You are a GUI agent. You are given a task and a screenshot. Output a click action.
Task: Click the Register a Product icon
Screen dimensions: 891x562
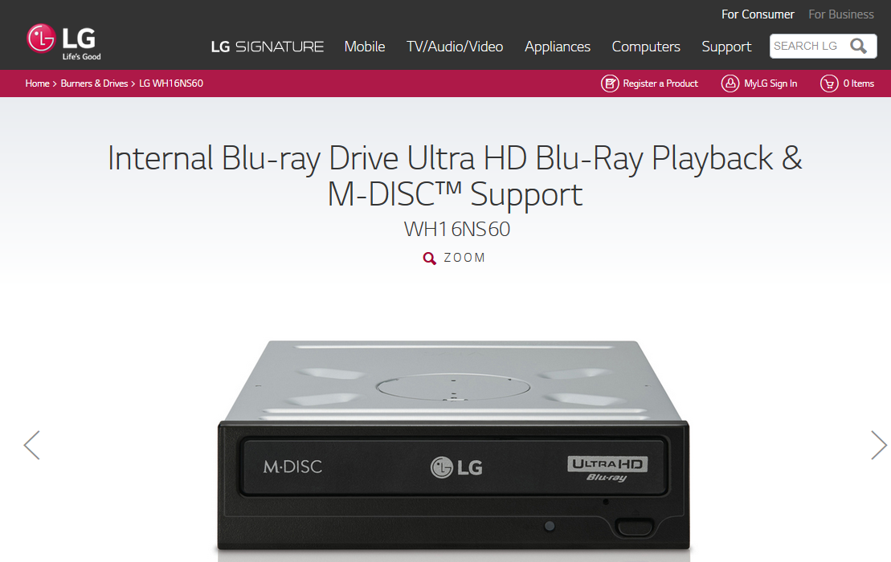[x=610, y=83]
